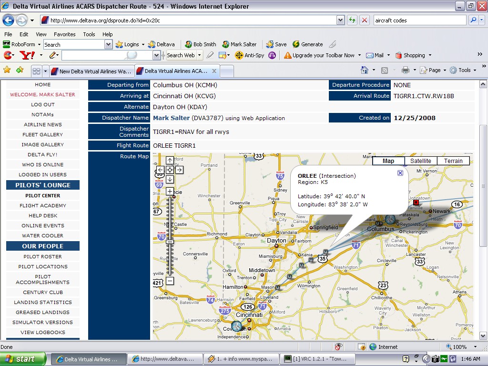
Task: Switch map to Terrain view
Action: (453, 161)
